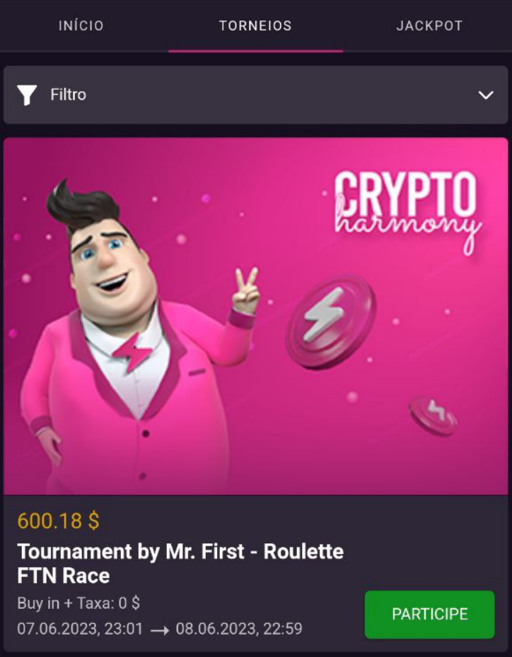Expand the Filtro dropdown chevron
This screenshot has width=512, height=657.
click(486, 95)
